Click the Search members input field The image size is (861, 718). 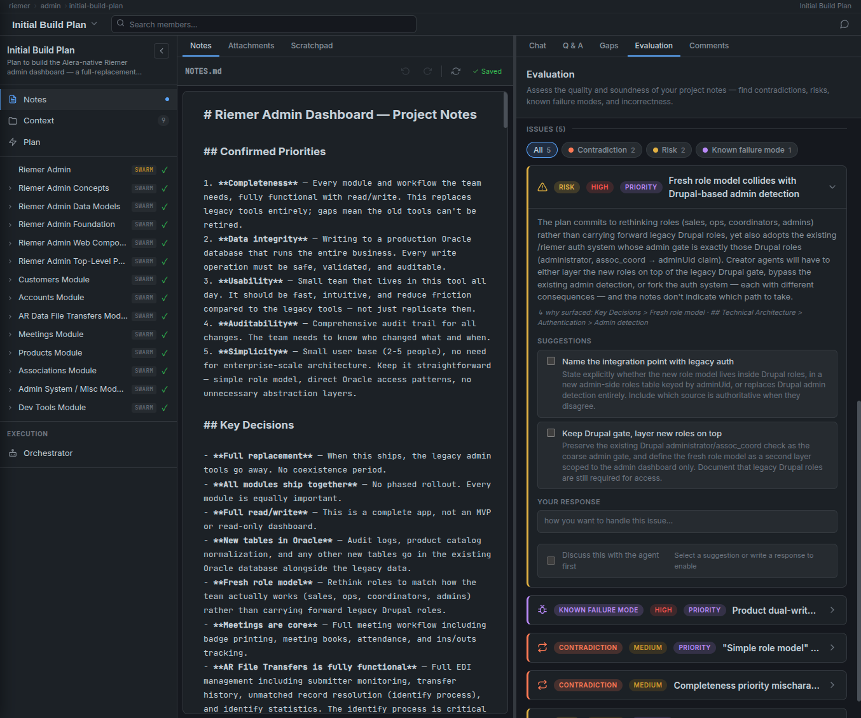(264, 24)
